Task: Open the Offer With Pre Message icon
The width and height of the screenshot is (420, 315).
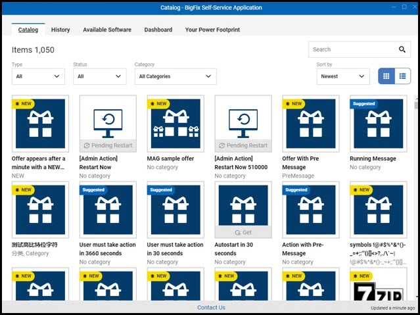Action: pos(310,124)
